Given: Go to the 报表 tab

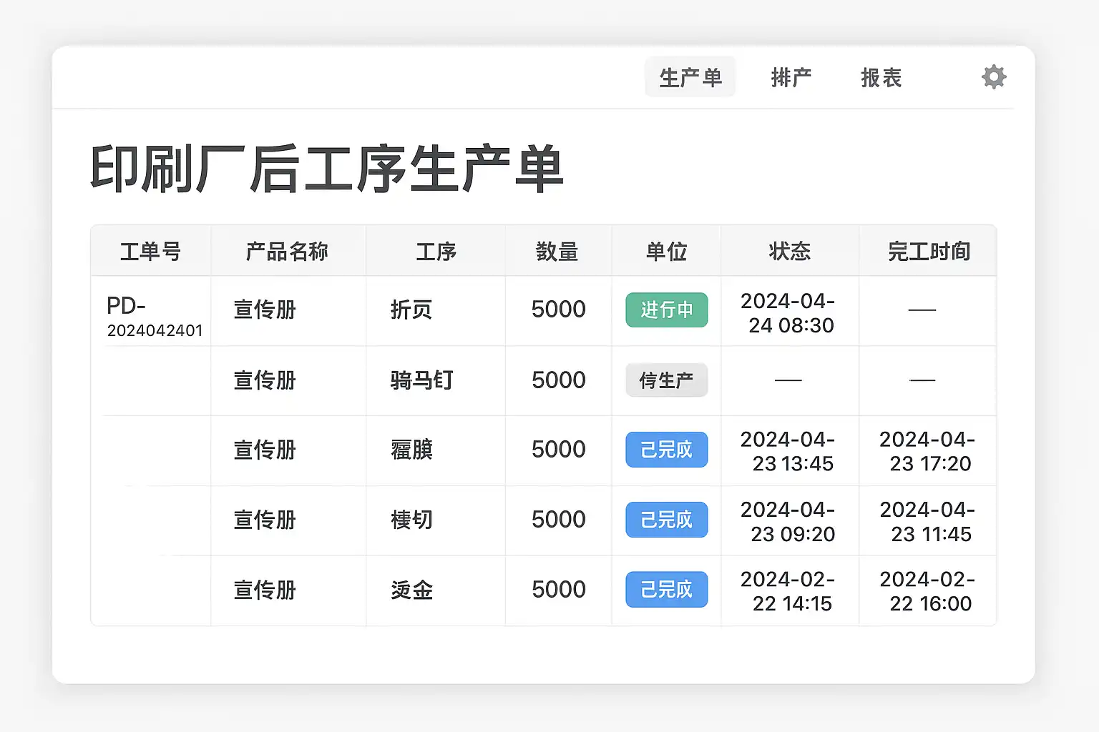Looking at the screenshot, I should click(x=881, y=77).
